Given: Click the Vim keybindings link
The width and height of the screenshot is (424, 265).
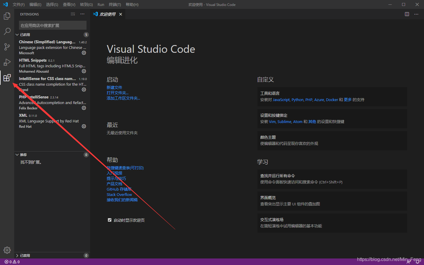Looking at the screenshot, I should 272,122.
